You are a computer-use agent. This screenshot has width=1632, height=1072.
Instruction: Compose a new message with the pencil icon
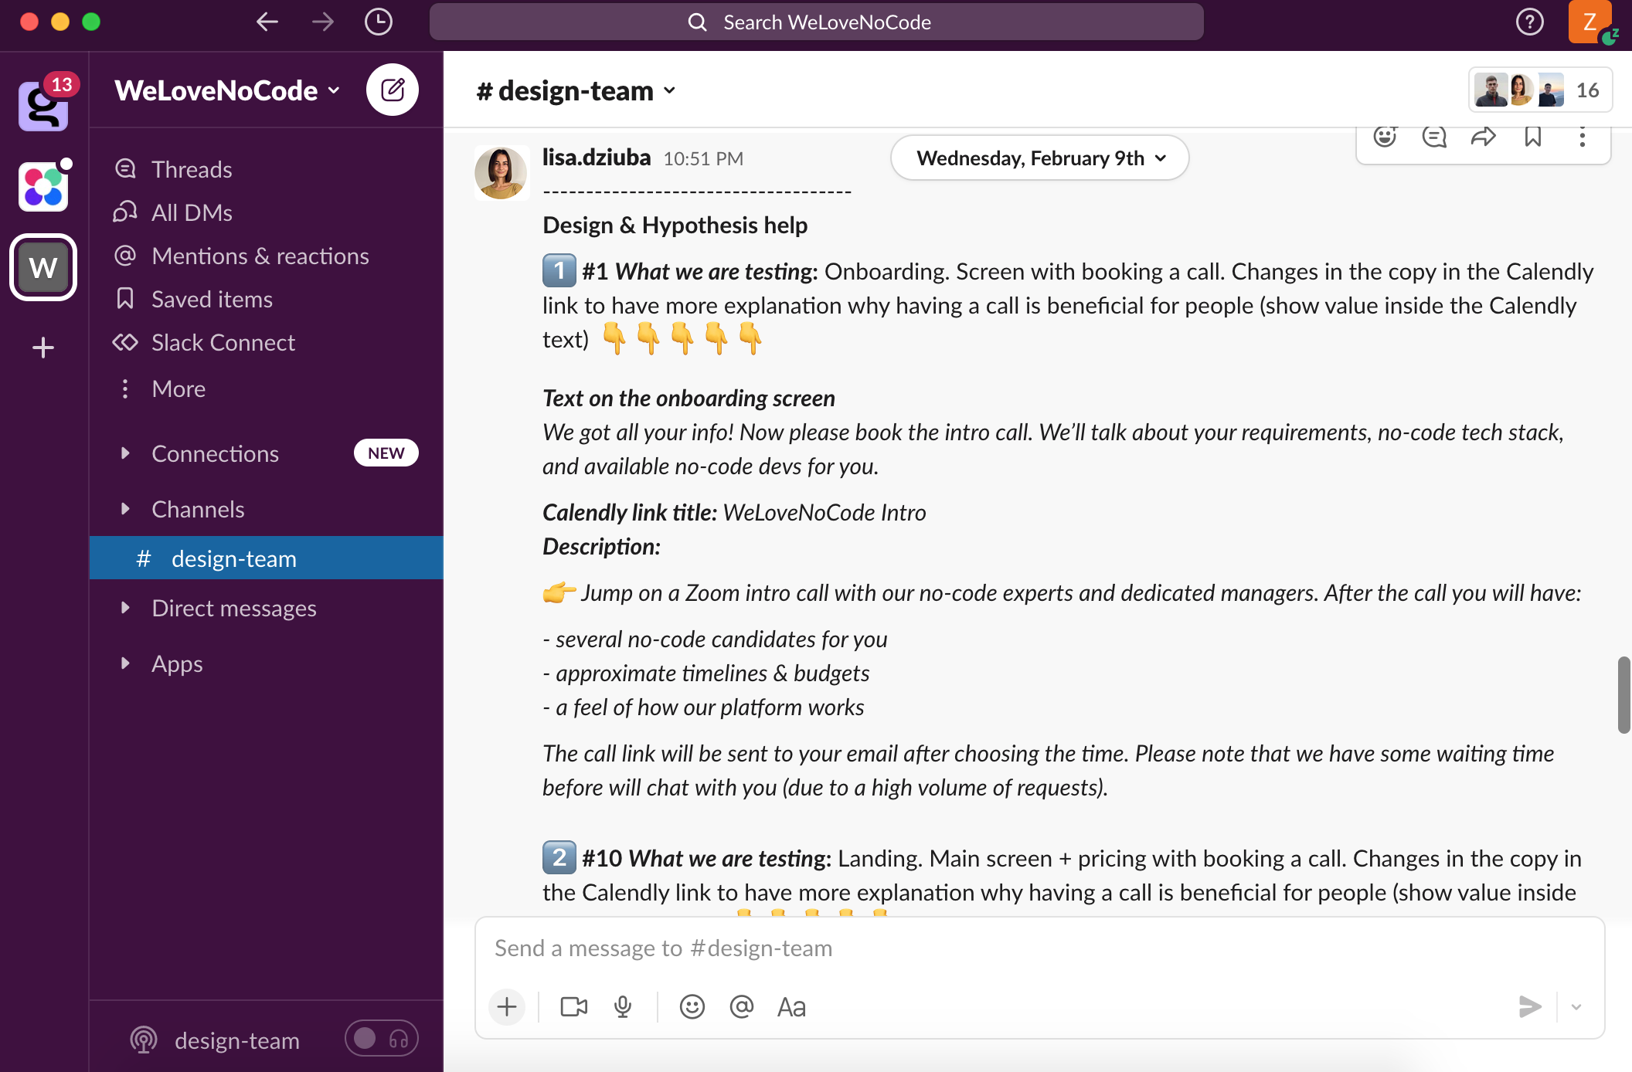393,90
